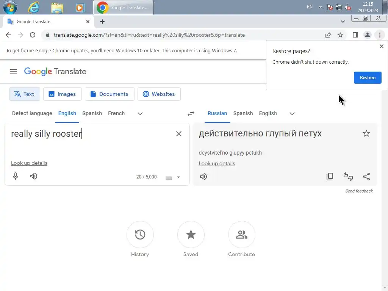Click the Google Translate logo

pos(55,72)
